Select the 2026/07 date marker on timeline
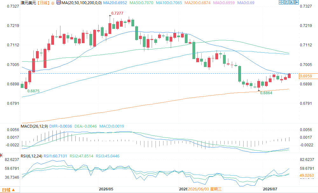Viewport: 318px width, 193px height. 270,189
